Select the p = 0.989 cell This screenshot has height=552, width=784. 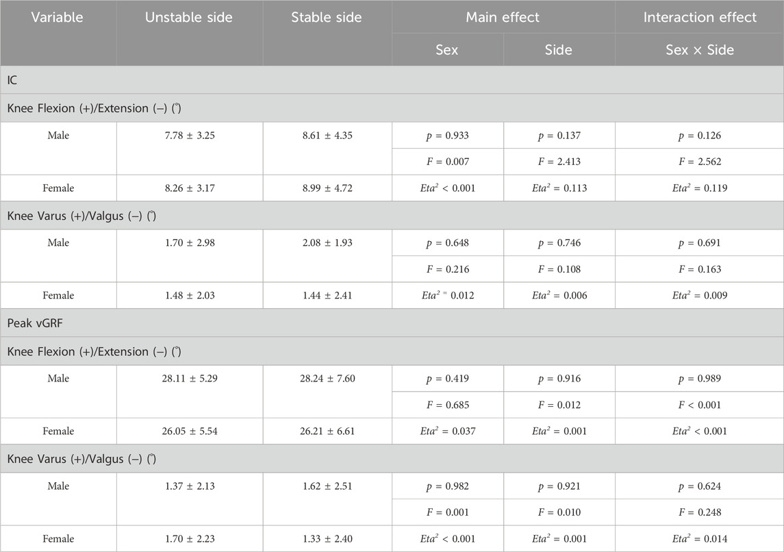(x=700, y=379)
